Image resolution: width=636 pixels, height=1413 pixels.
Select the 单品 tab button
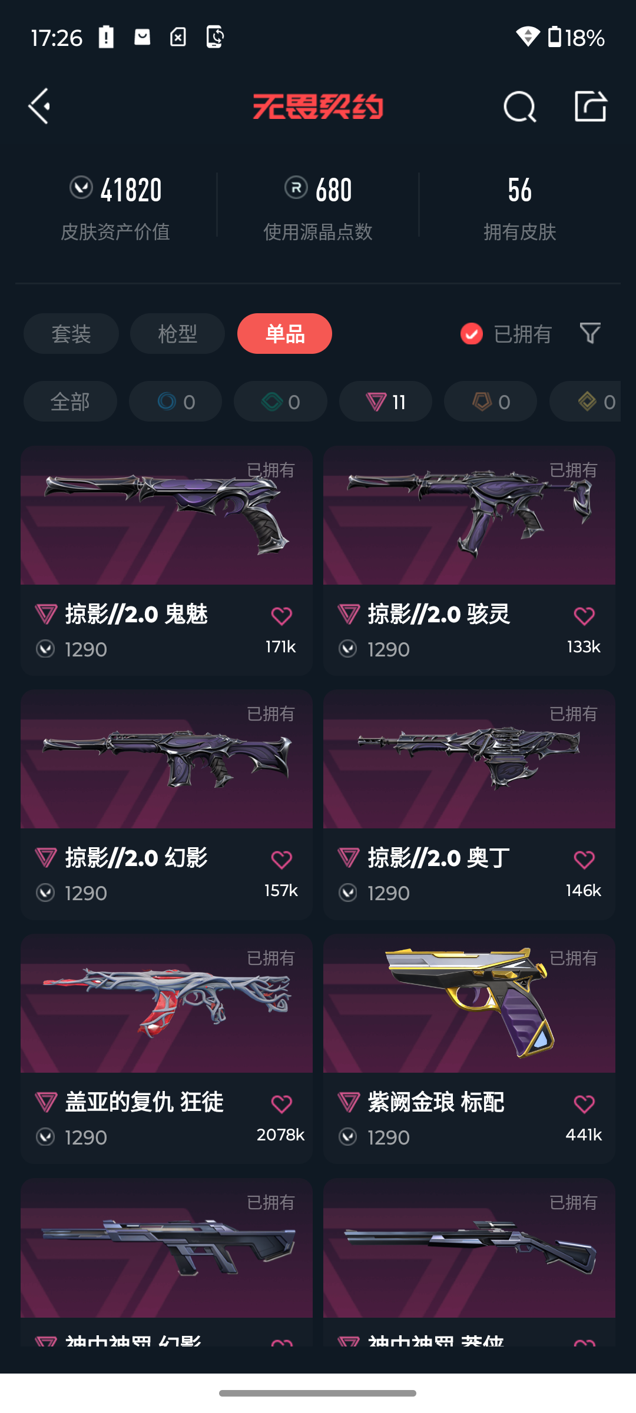(x=284, y=334)
